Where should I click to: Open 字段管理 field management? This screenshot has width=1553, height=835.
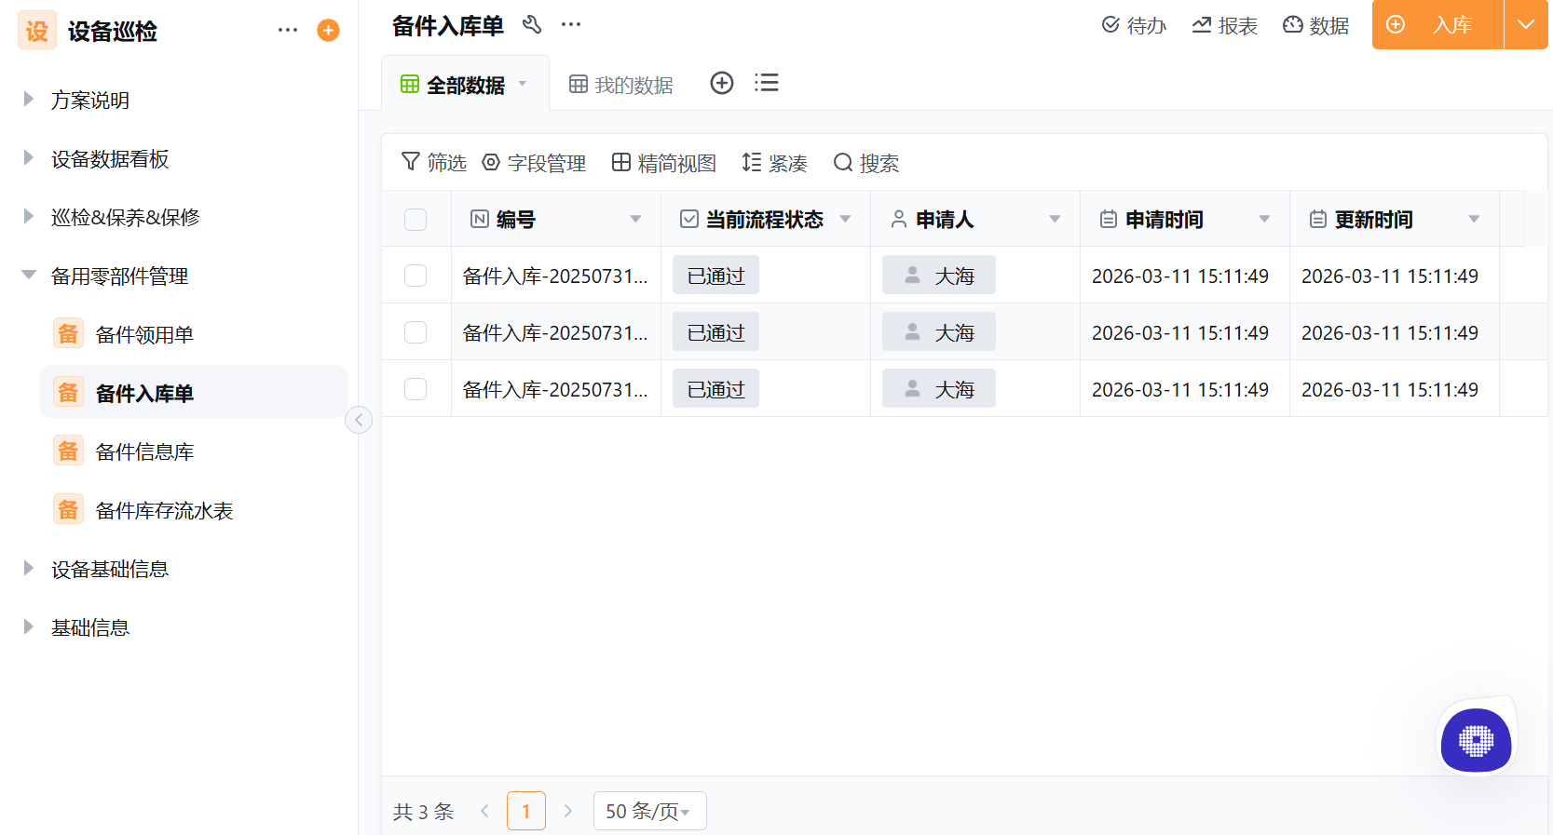pyautogui.click(x=534, y=163)
